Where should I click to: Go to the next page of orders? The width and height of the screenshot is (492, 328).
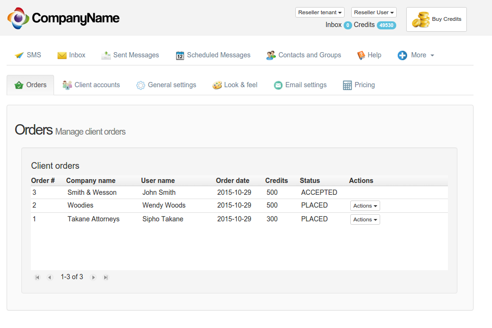93,277
